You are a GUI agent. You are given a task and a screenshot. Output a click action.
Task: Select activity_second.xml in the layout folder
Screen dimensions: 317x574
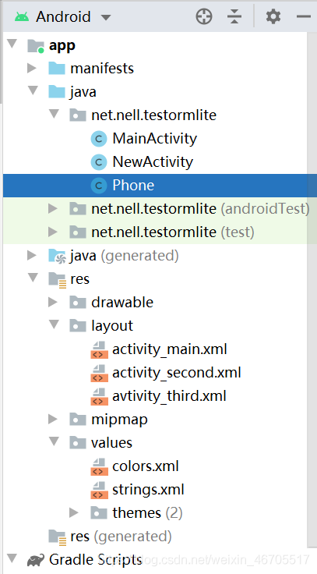click(x=177, y=373)
